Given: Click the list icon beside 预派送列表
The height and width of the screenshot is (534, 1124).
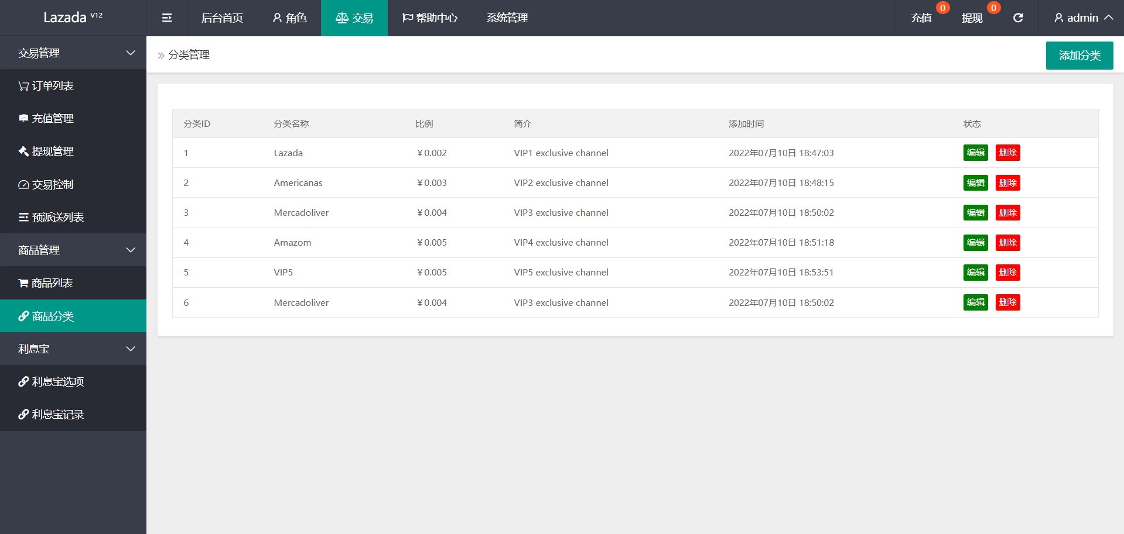Looking at the screenshot, I should (23, 217).
